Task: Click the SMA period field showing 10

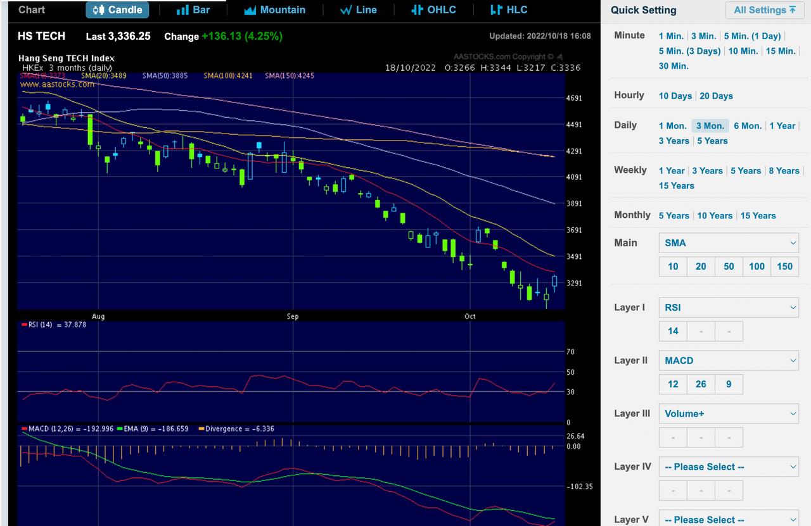Action: pyautogui.click(x=673, y=266)
